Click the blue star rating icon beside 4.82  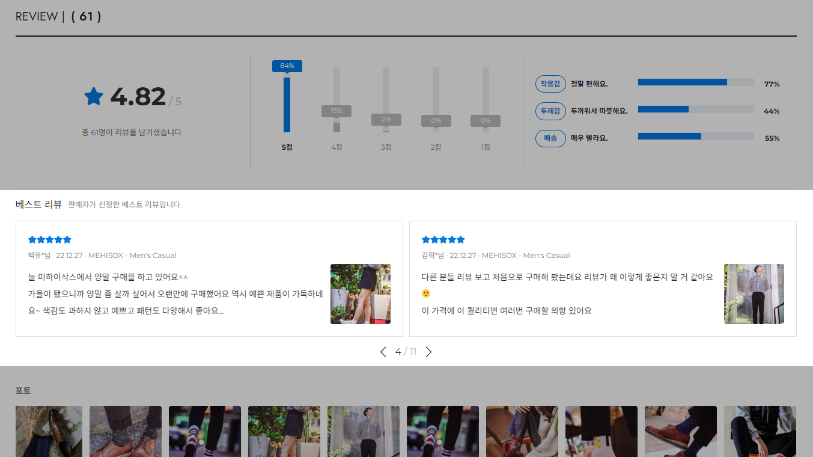pyautogui.click(x=94, y=96)
